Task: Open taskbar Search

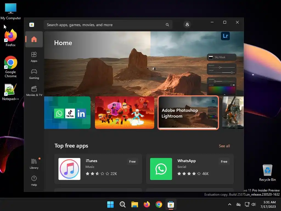Action: (x=123, y=204)
